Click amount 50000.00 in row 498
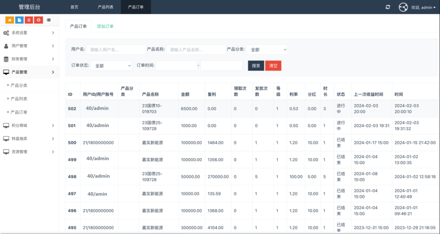 point(190,177)
